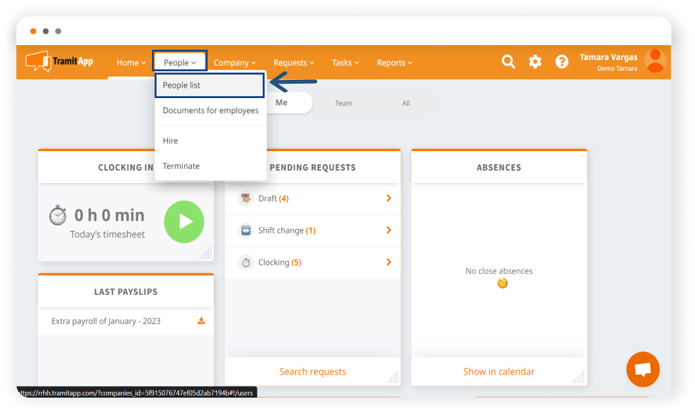Expand the Reports dropdown menu
Image resolution: width=695 pixels, height=414 pixels.
click(394, 63)
